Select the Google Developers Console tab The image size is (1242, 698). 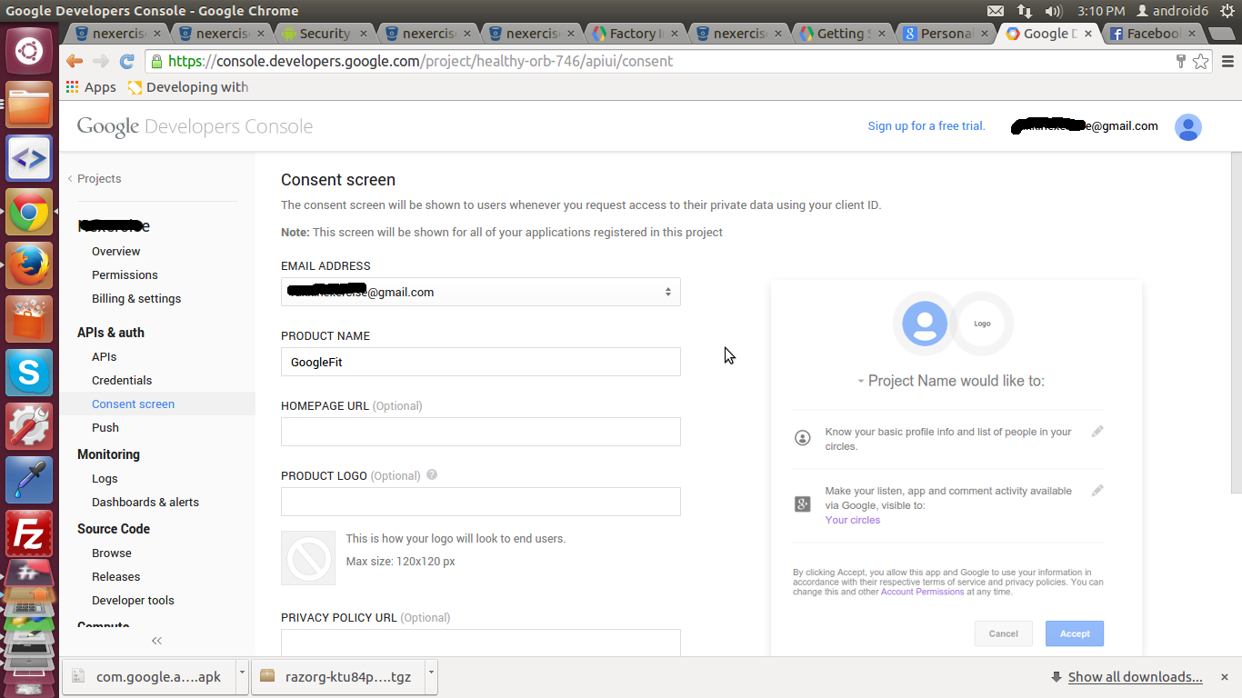[x=1048, y=34]
